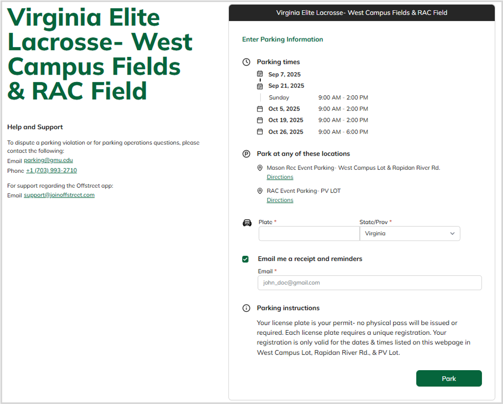Click into the Email input field

click(369, 283)
